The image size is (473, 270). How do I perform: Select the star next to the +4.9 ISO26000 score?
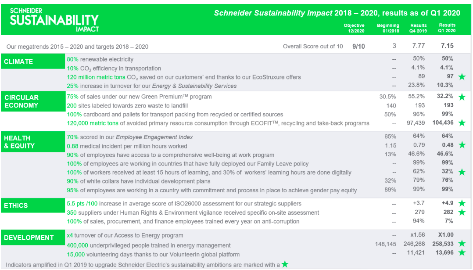[462, 203]
